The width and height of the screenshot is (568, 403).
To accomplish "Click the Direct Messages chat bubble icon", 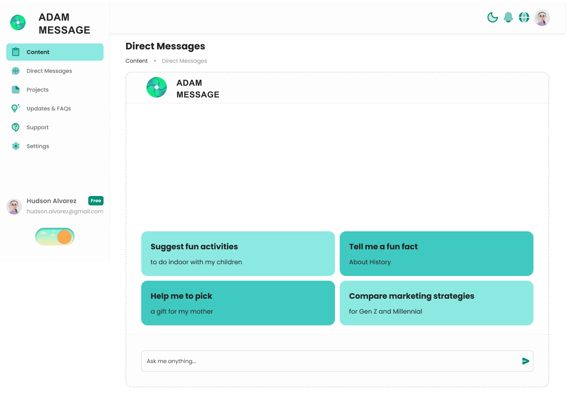I will point(16,71).
